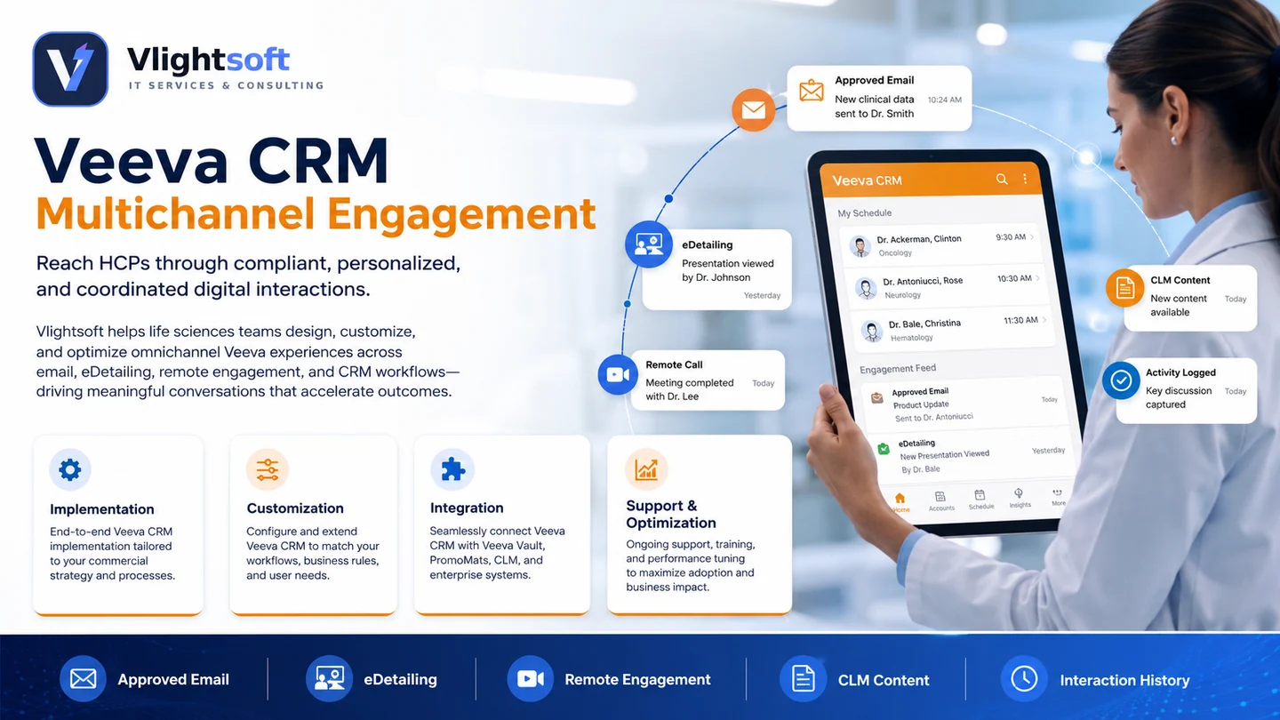This screenshot has height=720, width=1280.
Task: Open the Accounts tab on the tablet
Action: click(x=941, y=501)
